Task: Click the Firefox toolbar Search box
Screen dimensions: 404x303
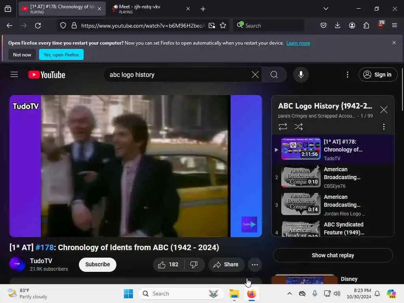Action: pyautogui.click(x=269, y=26)
